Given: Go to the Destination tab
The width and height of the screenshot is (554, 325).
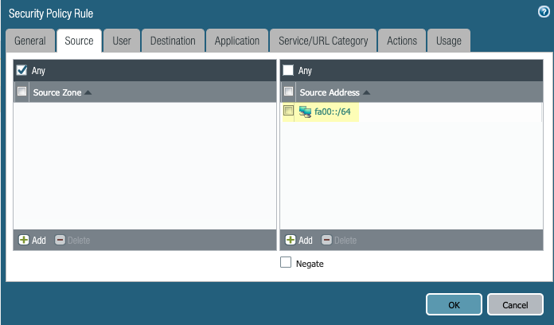Looking at the screenshot, I should click(x=173, y=41).
